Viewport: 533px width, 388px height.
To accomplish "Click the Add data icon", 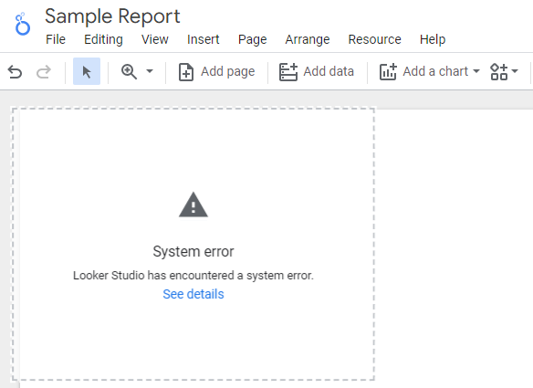I will point(288,72).
